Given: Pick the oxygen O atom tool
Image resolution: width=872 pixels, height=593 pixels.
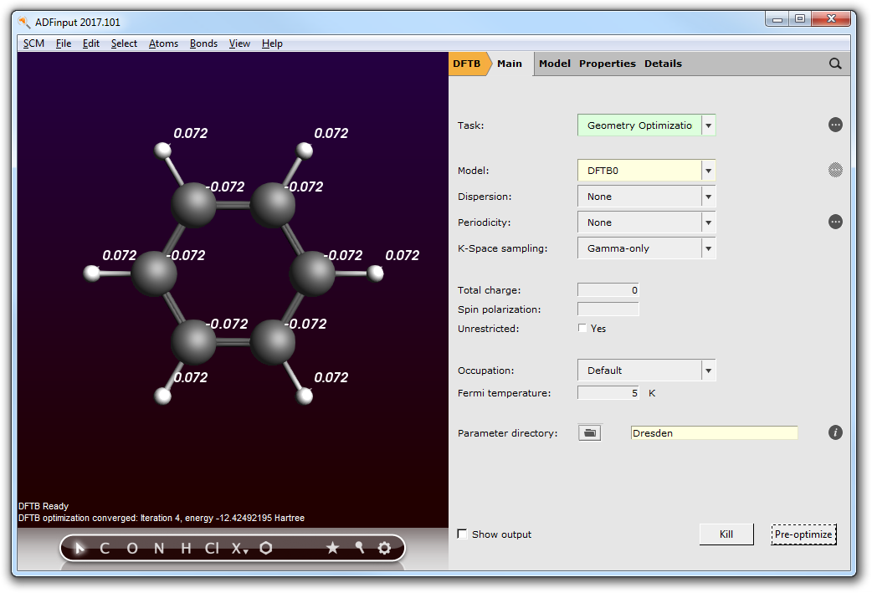Looking at the screenshot, I should point(132,549).
